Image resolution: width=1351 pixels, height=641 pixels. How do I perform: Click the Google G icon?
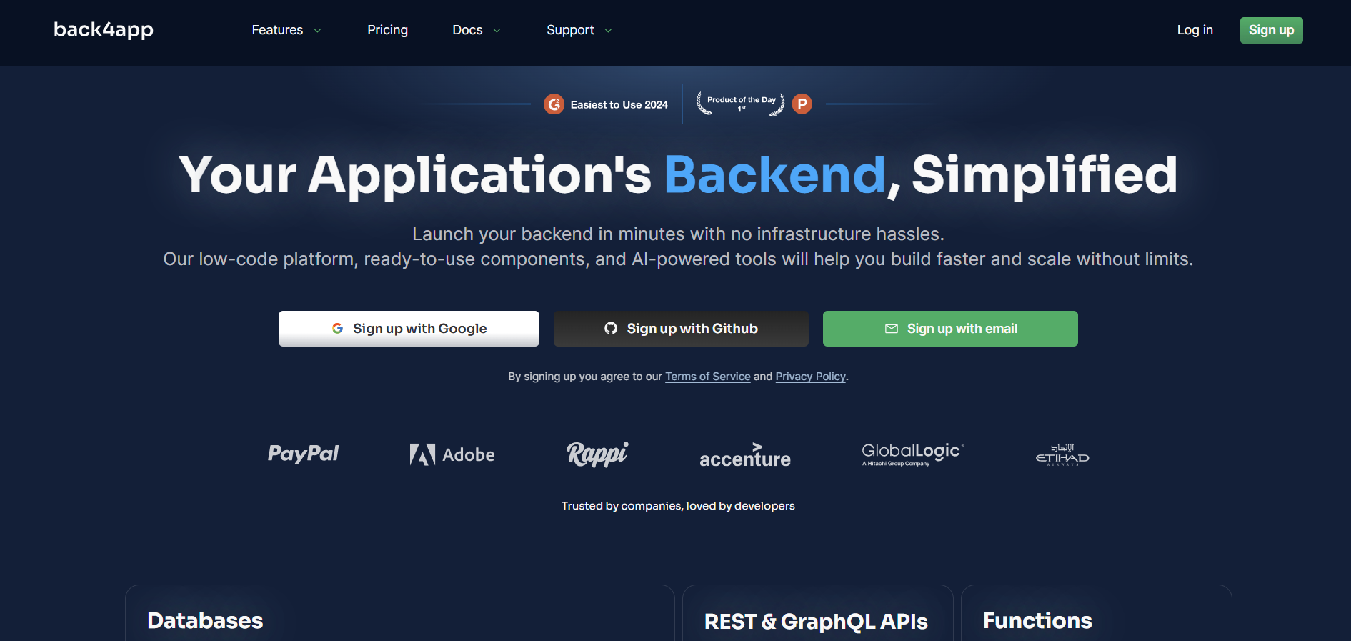(337, 329)
